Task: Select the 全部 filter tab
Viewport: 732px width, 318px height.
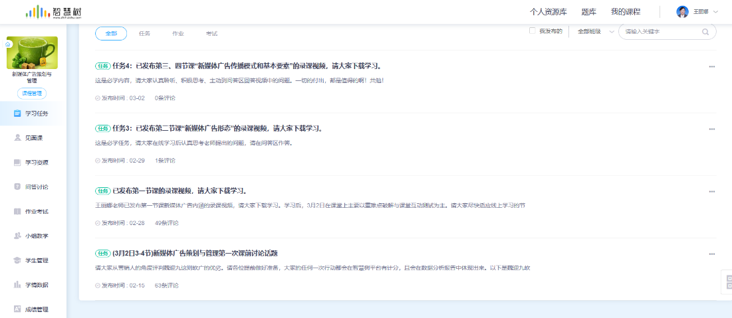Action: (x=111, y=33)
